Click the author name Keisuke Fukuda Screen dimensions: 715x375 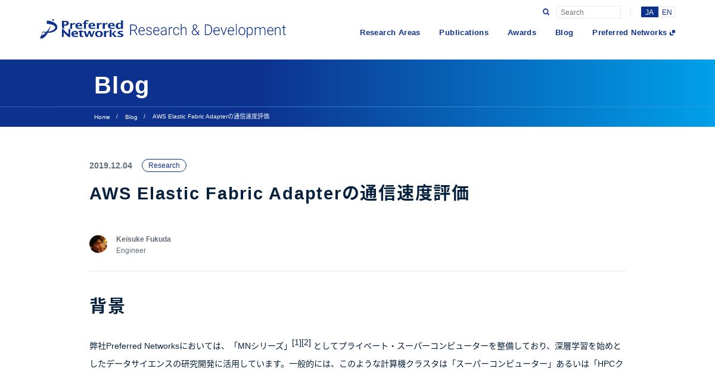click(144, 239)
